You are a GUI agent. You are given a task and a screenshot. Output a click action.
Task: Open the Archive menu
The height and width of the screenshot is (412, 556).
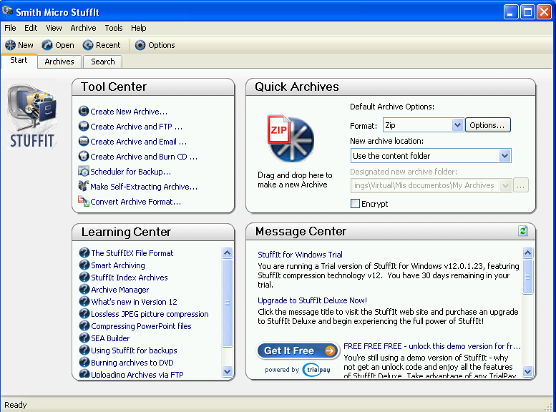83,28
